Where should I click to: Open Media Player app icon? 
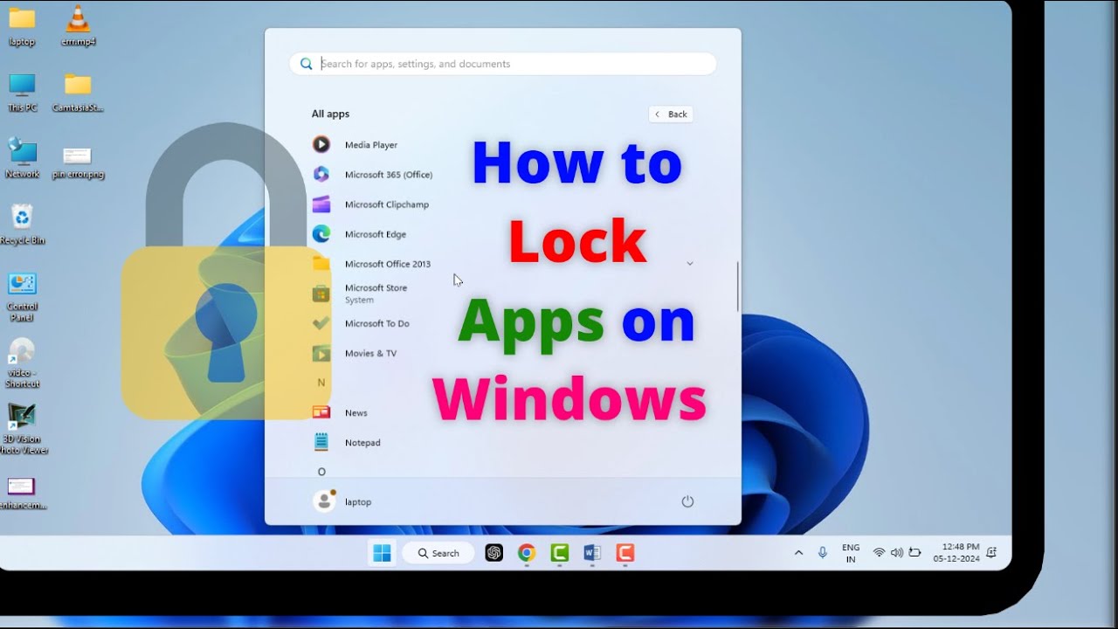(321, 145)
